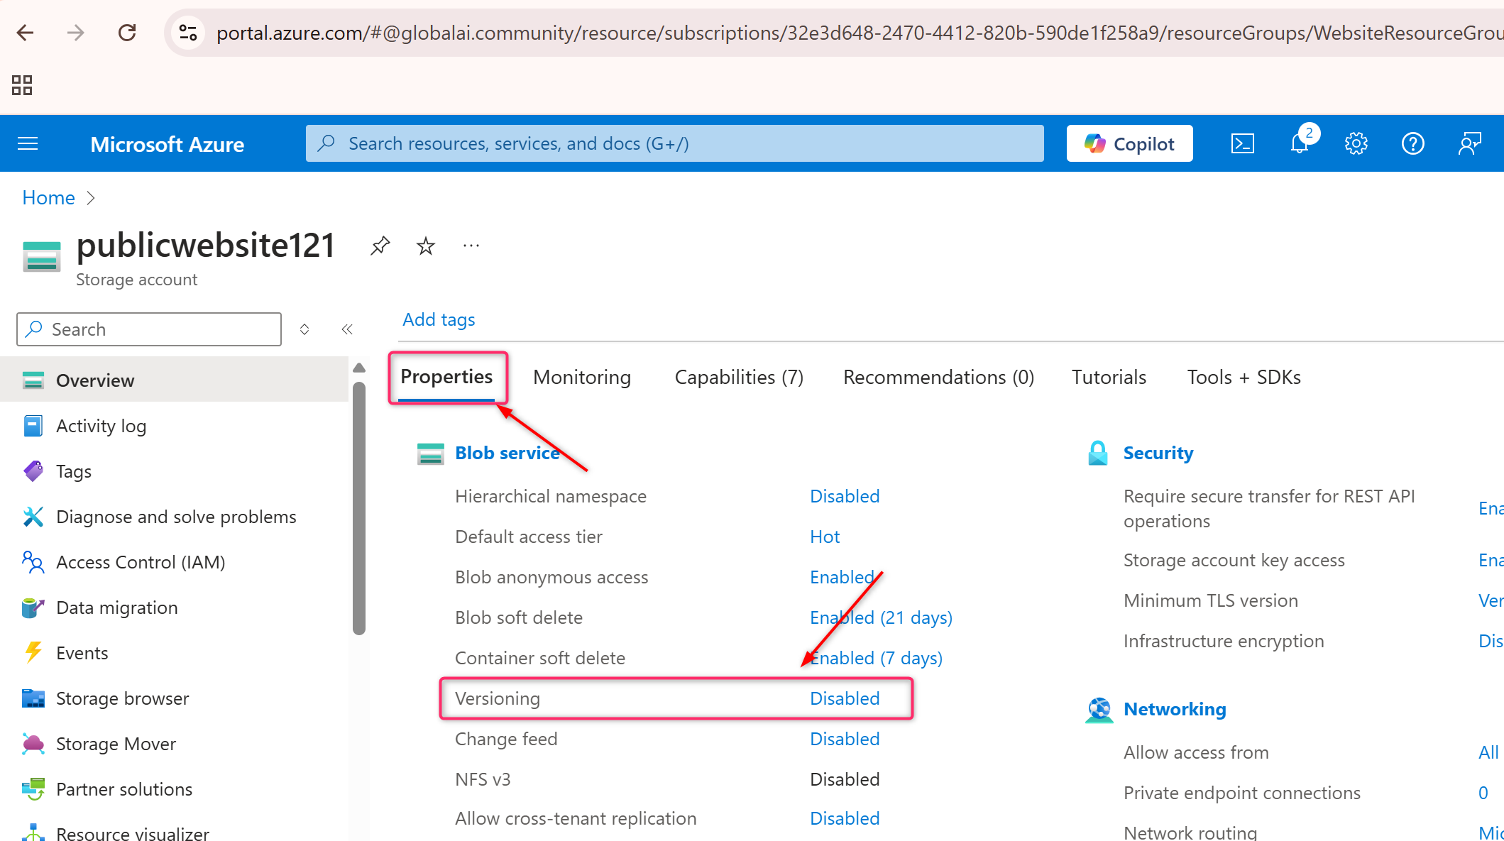Click the browser address bar URL
The image size is (1504, 841).
pyautogui.click(x=859, y=33)
